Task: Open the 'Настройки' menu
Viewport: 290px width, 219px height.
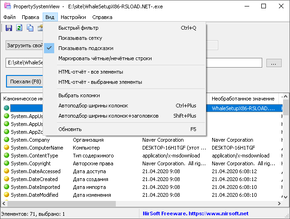Action: (73, 17)
